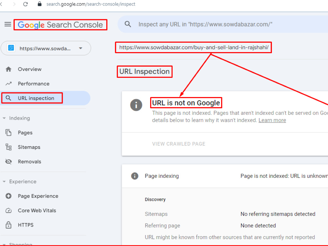
Task: Click the Referring page label
Action: (163, 226)
